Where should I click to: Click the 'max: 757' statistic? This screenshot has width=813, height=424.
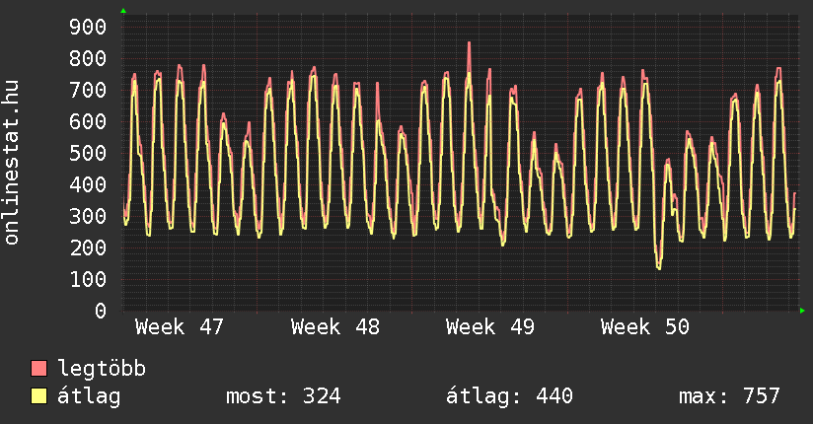tap(729, 396)
